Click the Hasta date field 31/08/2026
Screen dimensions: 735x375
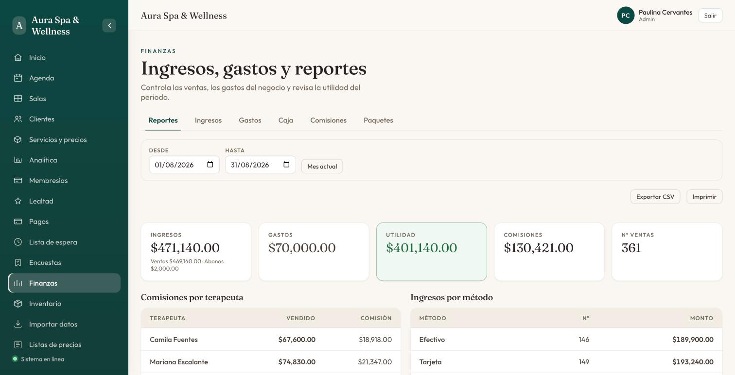[261, 165]
